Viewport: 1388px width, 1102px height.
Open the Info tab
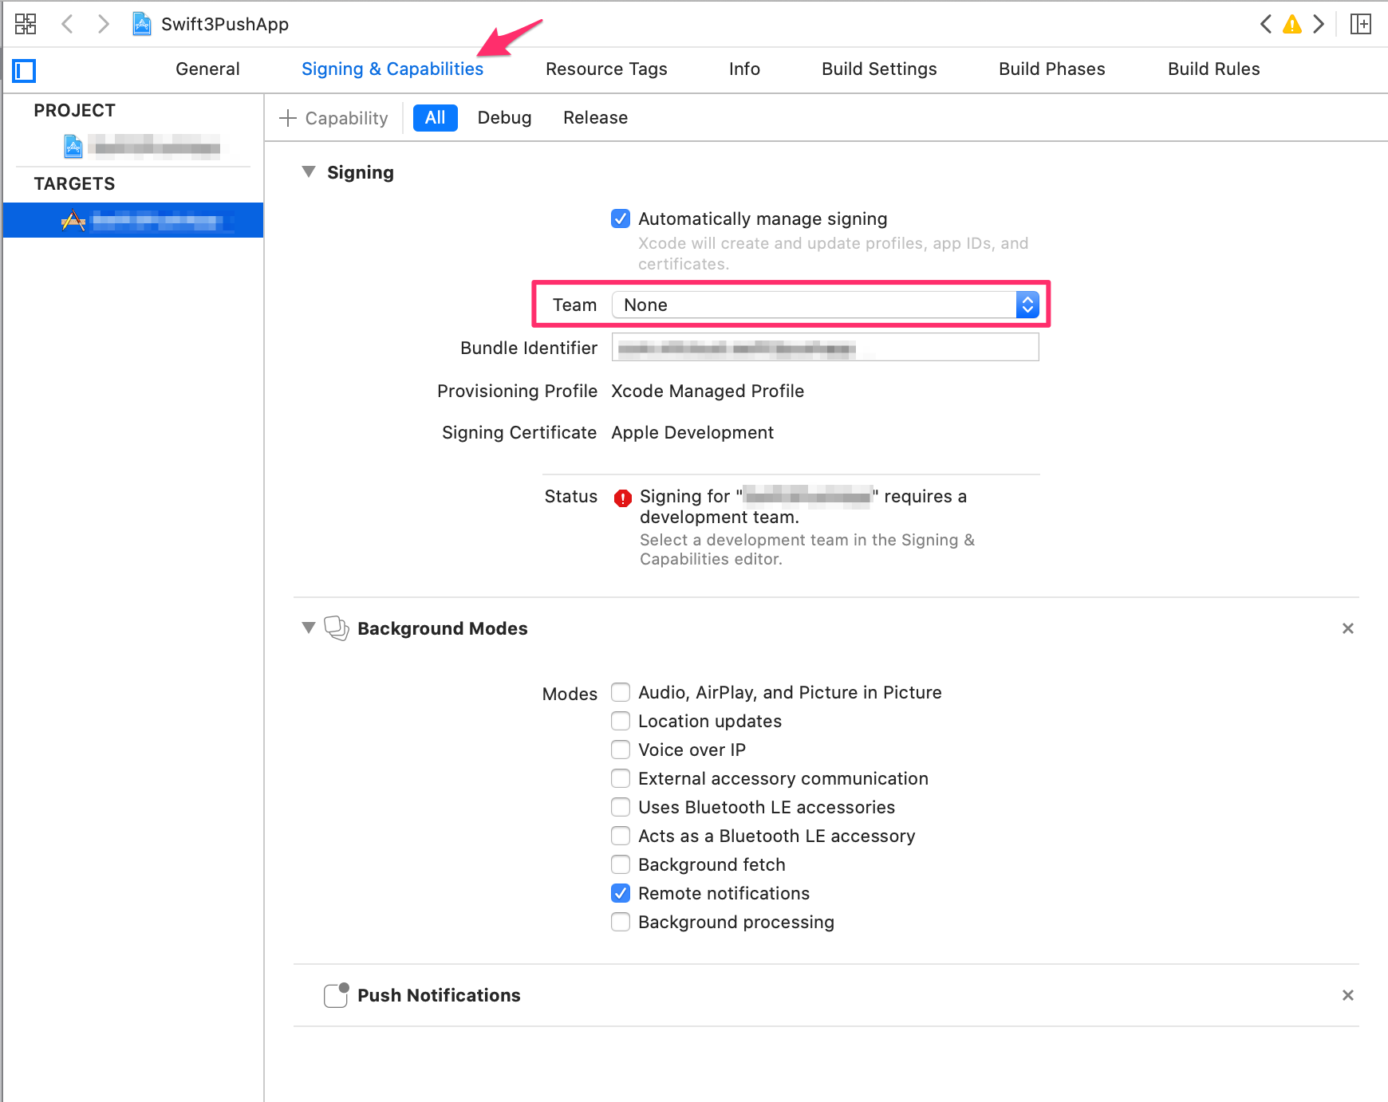click(744, 69)
